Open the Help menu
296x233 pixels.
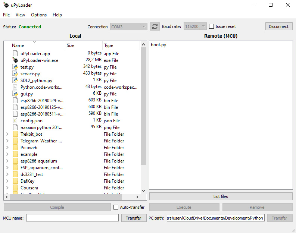[57, 15]
